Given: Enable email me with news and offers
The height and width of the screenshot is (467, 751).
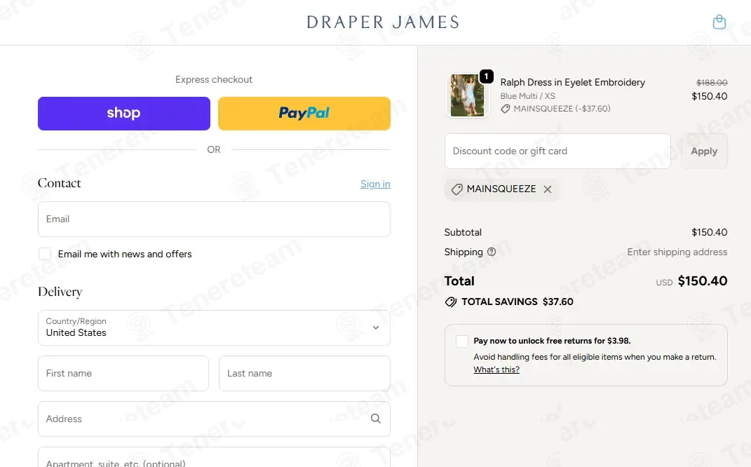Looking at the screenshot, I should [45, 254].
